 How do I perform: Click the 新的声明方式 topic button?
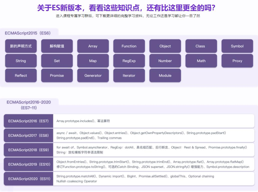[21, 46]
